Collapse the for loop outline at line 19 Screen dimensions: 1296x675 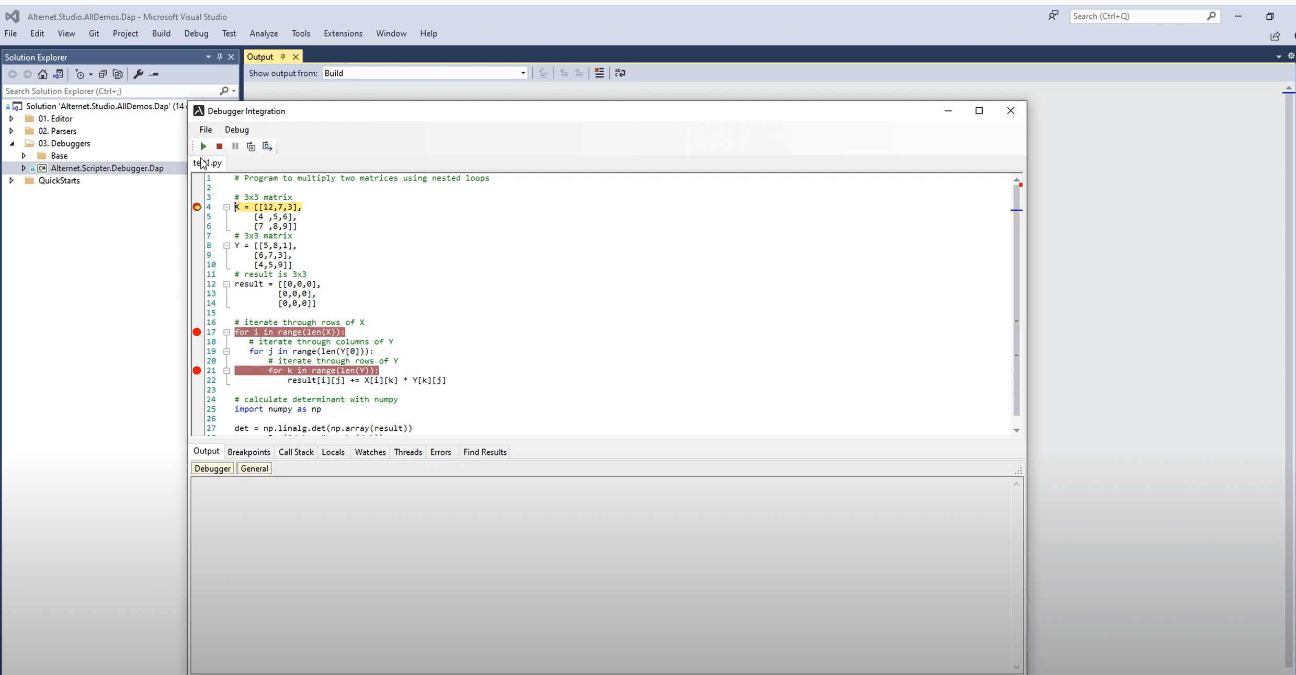point(226,352)
